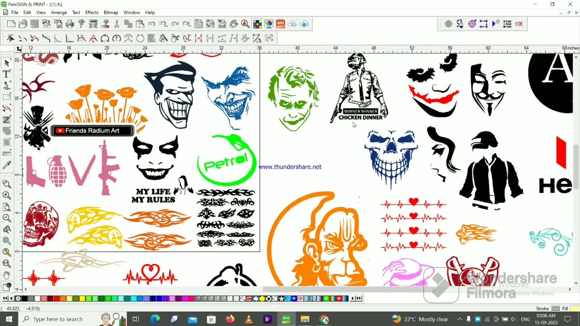Open Cut/Plot with the plotter icon
The image size is (580, 326).
tap(82, 24)
